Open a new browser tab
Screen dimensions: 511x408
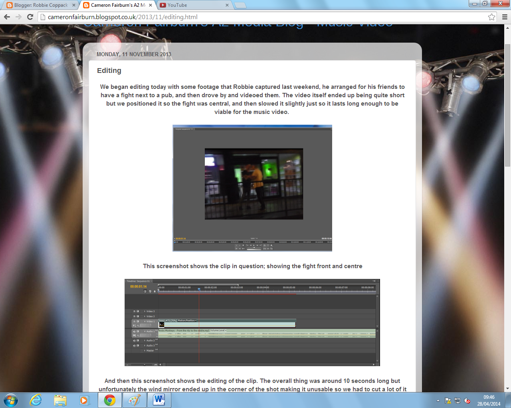pyautogui.click(x=240, y=5)
